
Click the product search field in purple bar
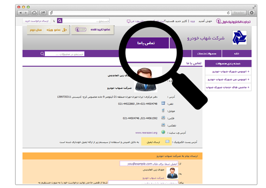[x=65, y=54]
